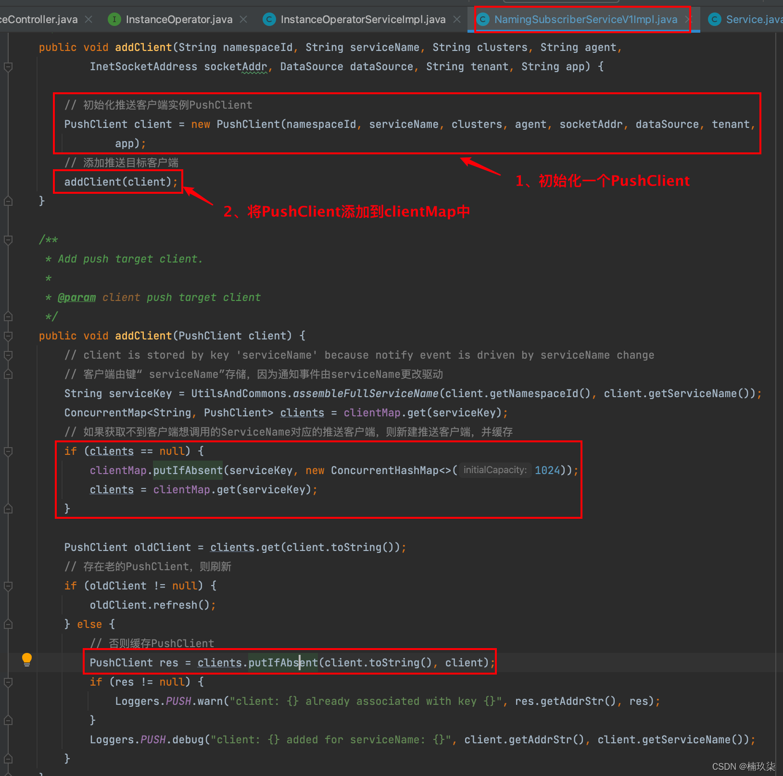Click the Loggers.PUSH.debug call
Viewport: 783px width, 776px height.
pos(147,739)
